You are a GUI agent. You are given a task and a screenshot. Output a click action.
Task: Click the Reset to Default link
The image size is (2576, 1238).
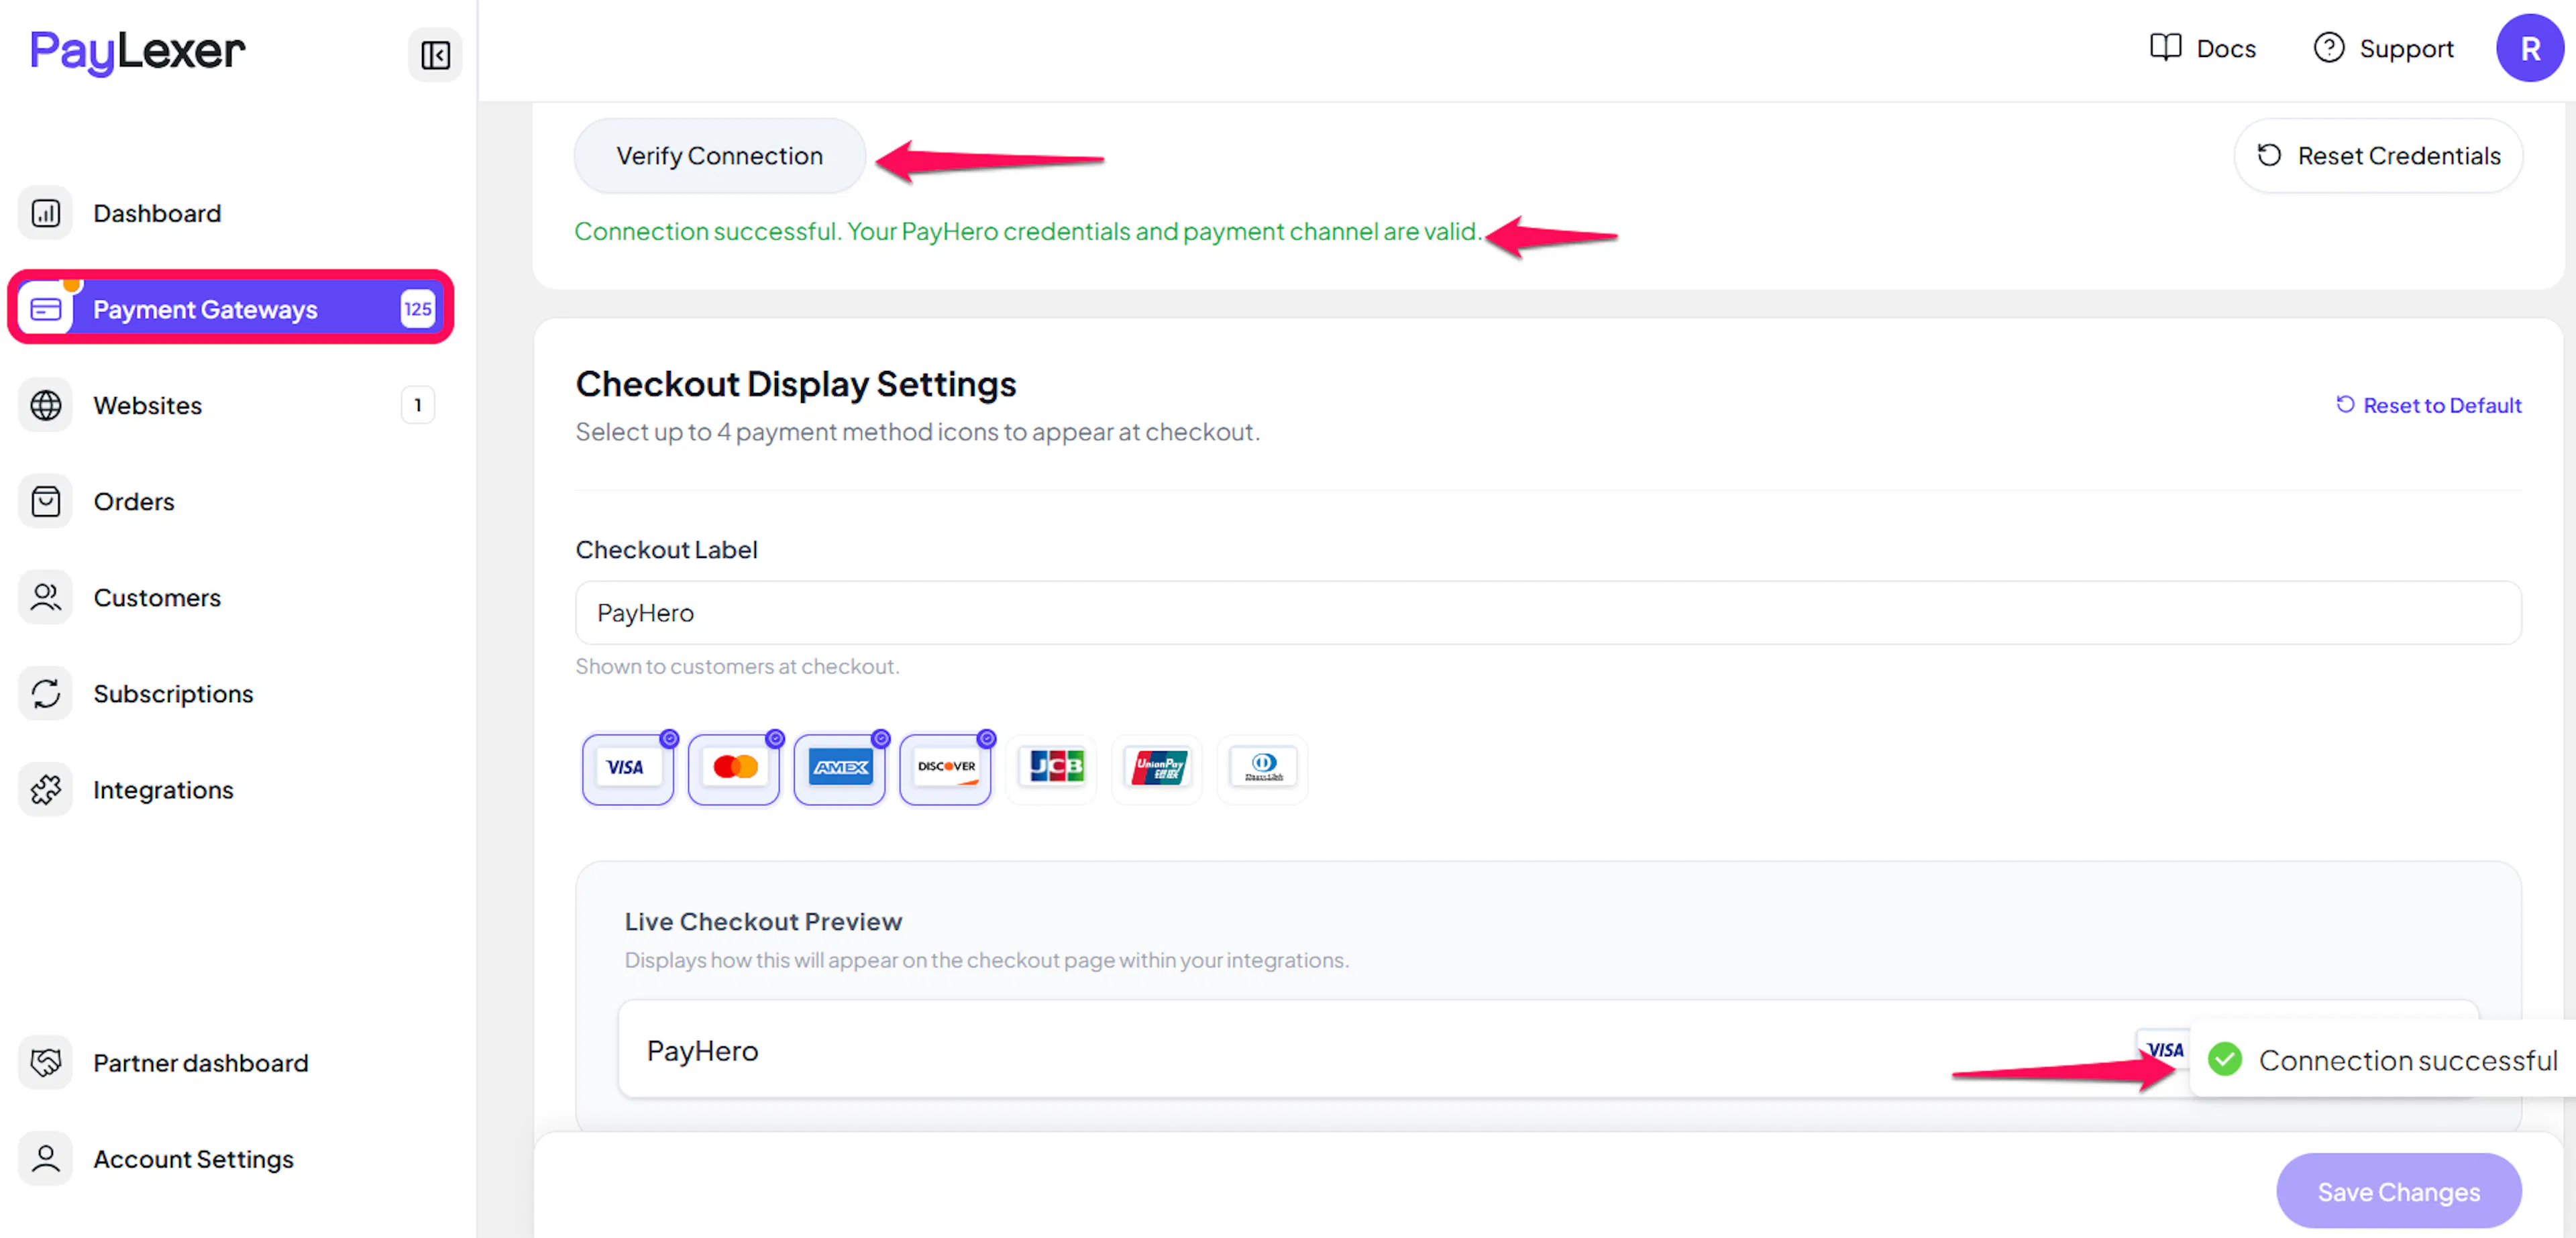(2429, 405)
